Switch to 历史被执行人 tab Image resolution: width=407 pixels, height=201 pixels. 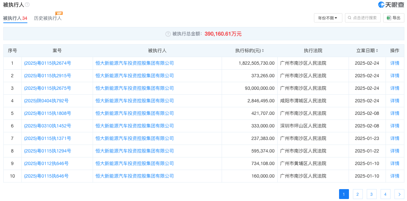coord(48,18)
